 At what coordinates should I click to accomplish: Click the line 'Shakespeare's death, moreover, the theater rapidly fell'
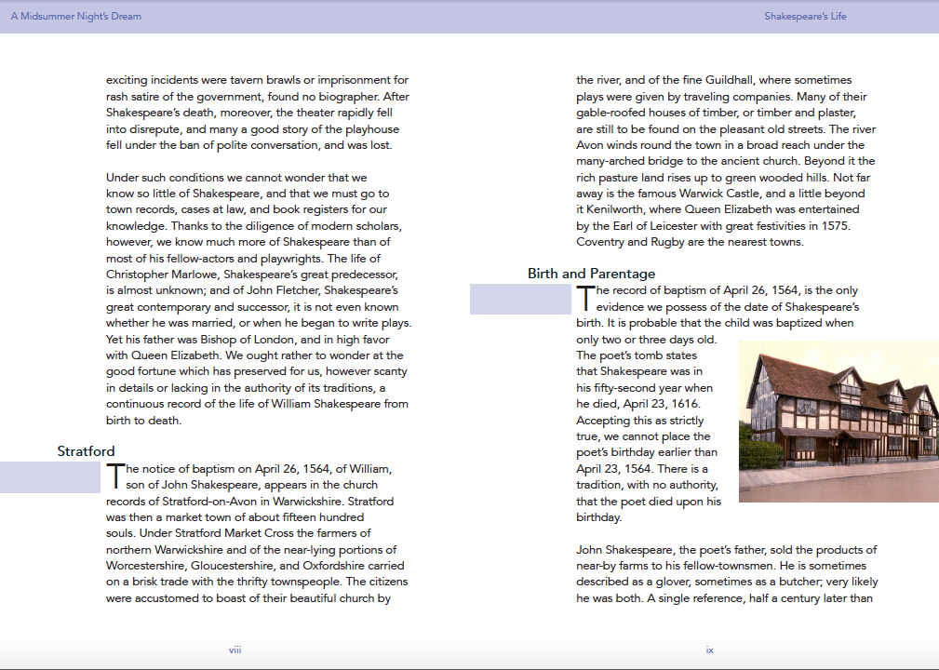point(249,113)
